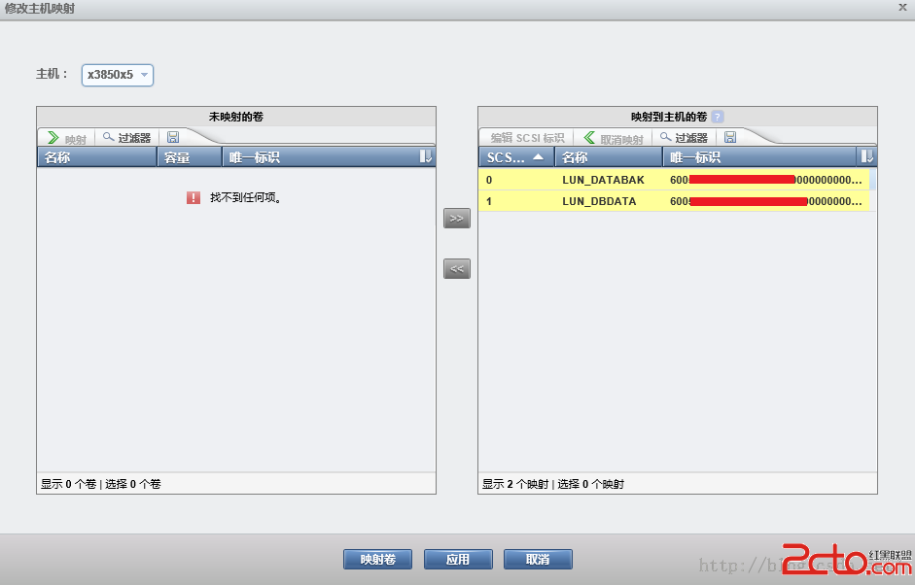Click the 应用 apply button
Viewport: 915px width, 585px height.
tap(458, 560)
